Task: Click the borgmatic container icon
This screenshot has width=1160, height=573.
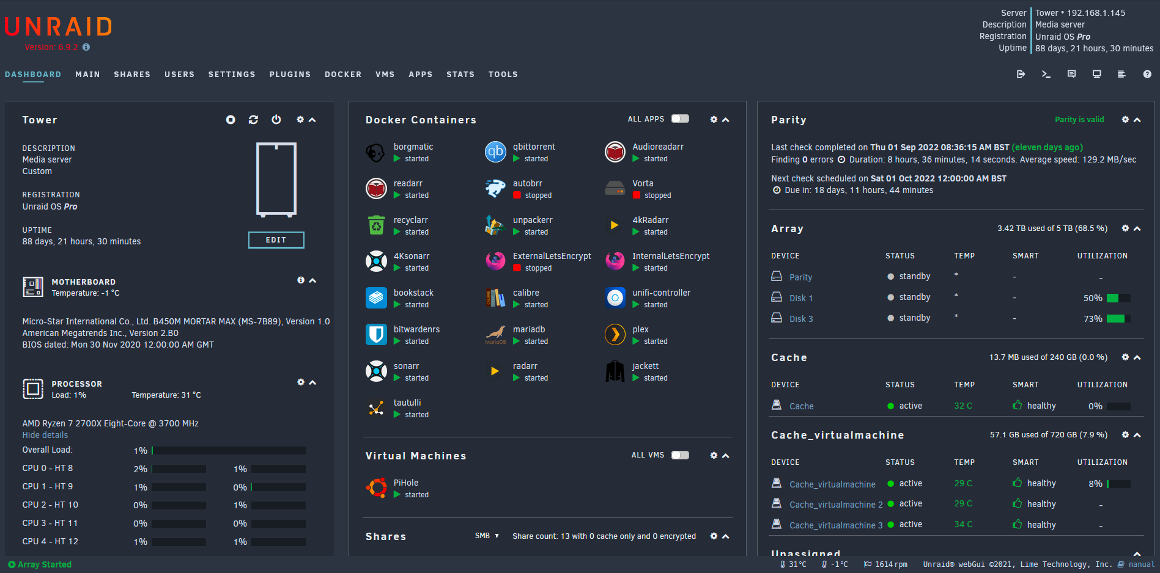Action: coord(376,152)
